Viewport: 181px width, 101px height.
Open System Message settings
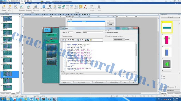point(4,8)
